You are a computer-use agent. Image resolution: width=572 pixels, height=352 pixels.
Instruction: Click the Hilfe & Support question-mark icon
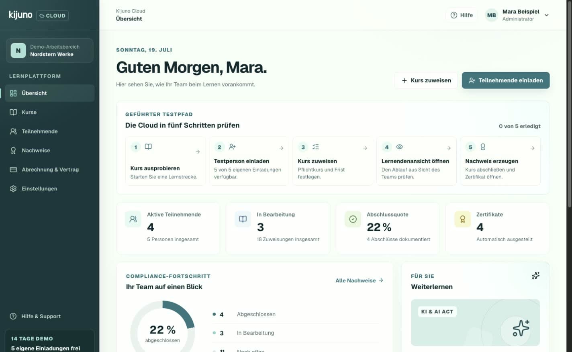point(13,316)
